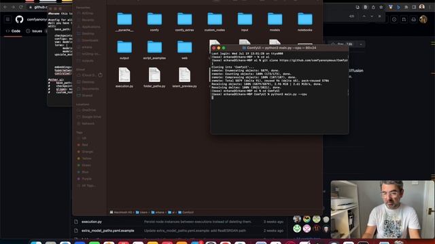Open the output folder
Viewport: 435px width, 244px height.
(x=124, y=47)
